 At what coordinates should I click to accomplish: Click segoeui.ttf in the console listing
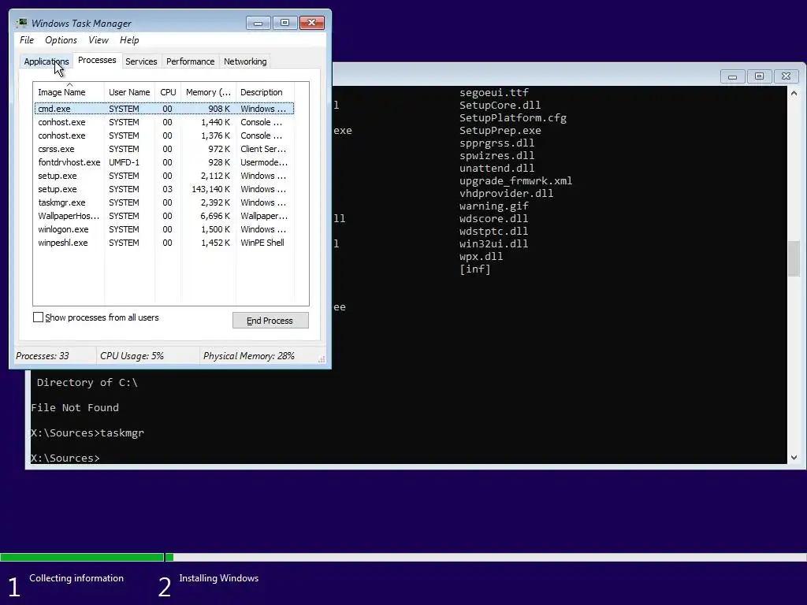point(494,93)
